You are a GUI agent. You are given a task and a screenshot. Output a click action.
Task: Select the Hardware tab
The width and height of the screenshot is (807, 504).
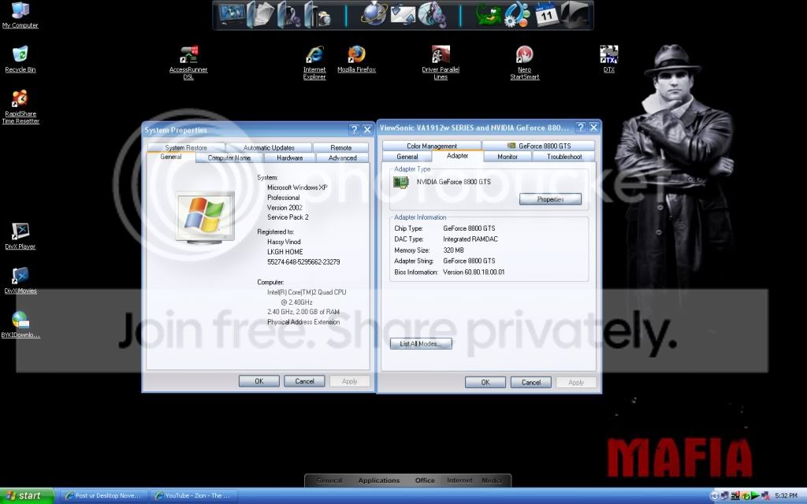[x=290, y=157]
